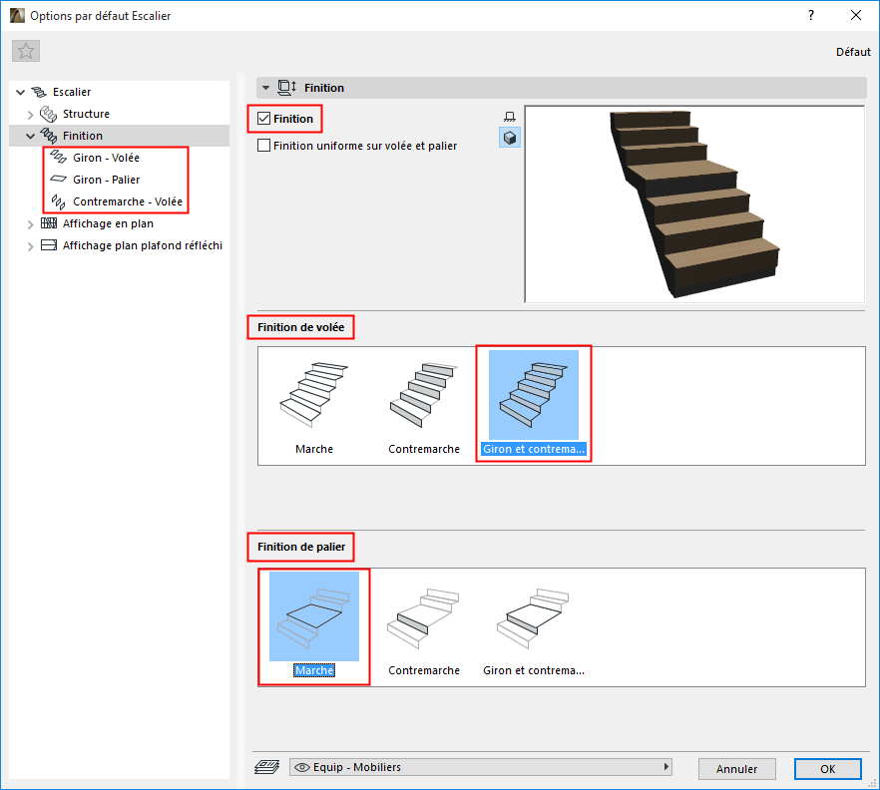Click the ArchiCAD app icon in title bar
The width and height of the screenshot is (880, 790).
[17, 16]
